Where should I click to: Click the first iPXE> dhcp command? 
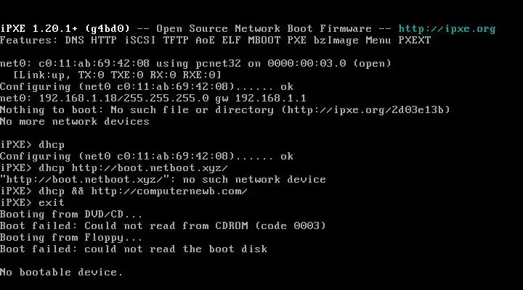click(x=33, y=145)
